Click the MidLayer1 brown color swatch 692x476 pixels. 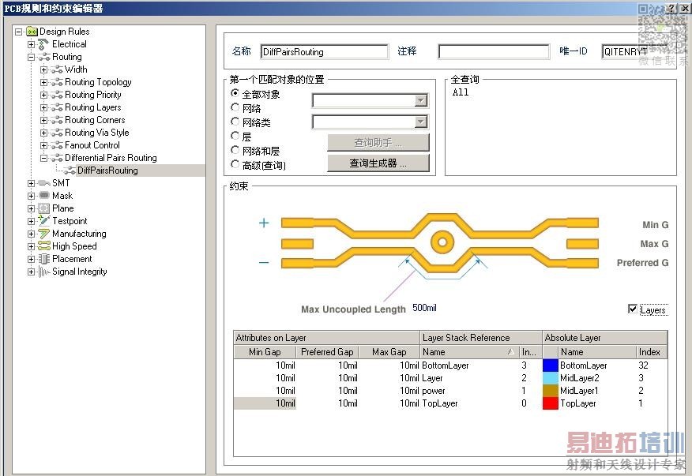pyautogui.click(x=551, y=391)
